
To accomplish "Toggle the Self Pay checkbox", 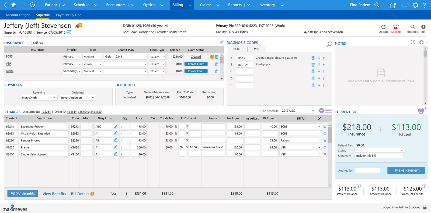I will (30, 43).
